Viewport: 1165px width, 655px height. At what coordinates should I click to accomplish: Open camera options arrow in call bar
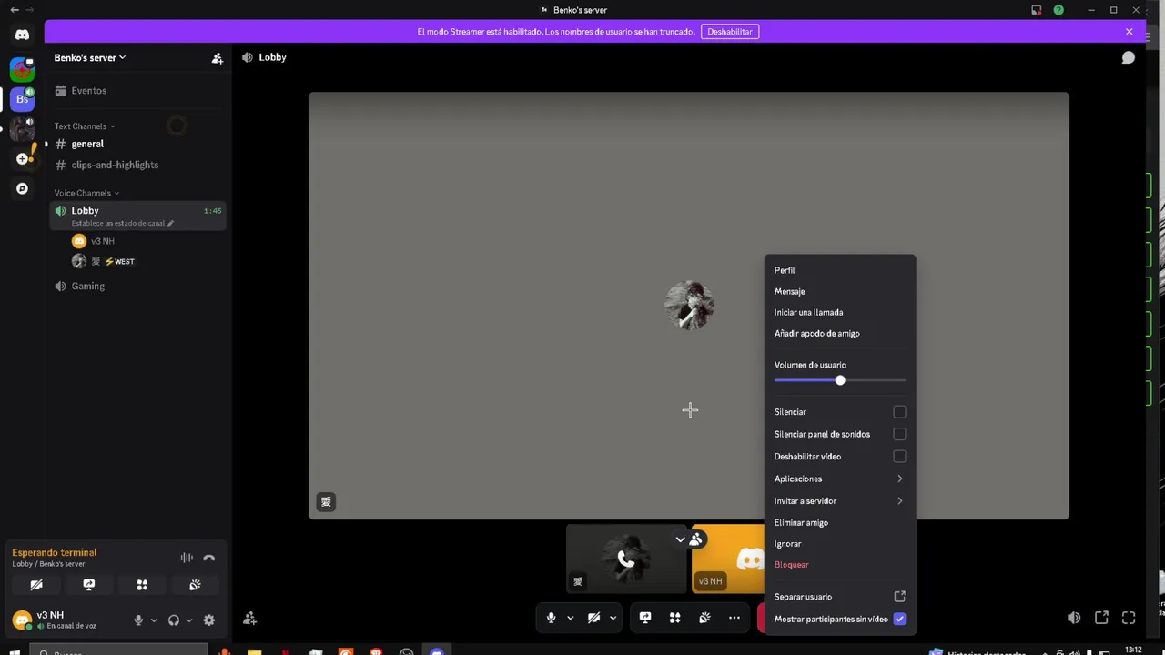tap(613, 618)
